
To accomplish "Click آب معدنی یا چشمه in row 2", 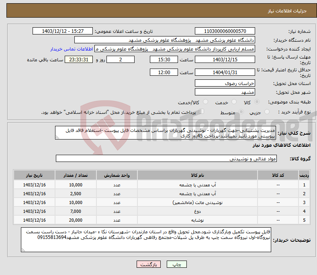I will 198,194.
